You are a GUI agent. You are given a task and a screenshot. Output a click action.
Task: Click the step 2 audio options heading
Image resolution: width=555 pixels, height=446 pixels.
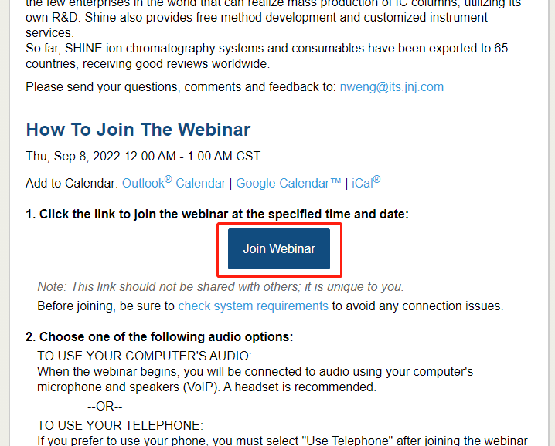coord(159,336)
